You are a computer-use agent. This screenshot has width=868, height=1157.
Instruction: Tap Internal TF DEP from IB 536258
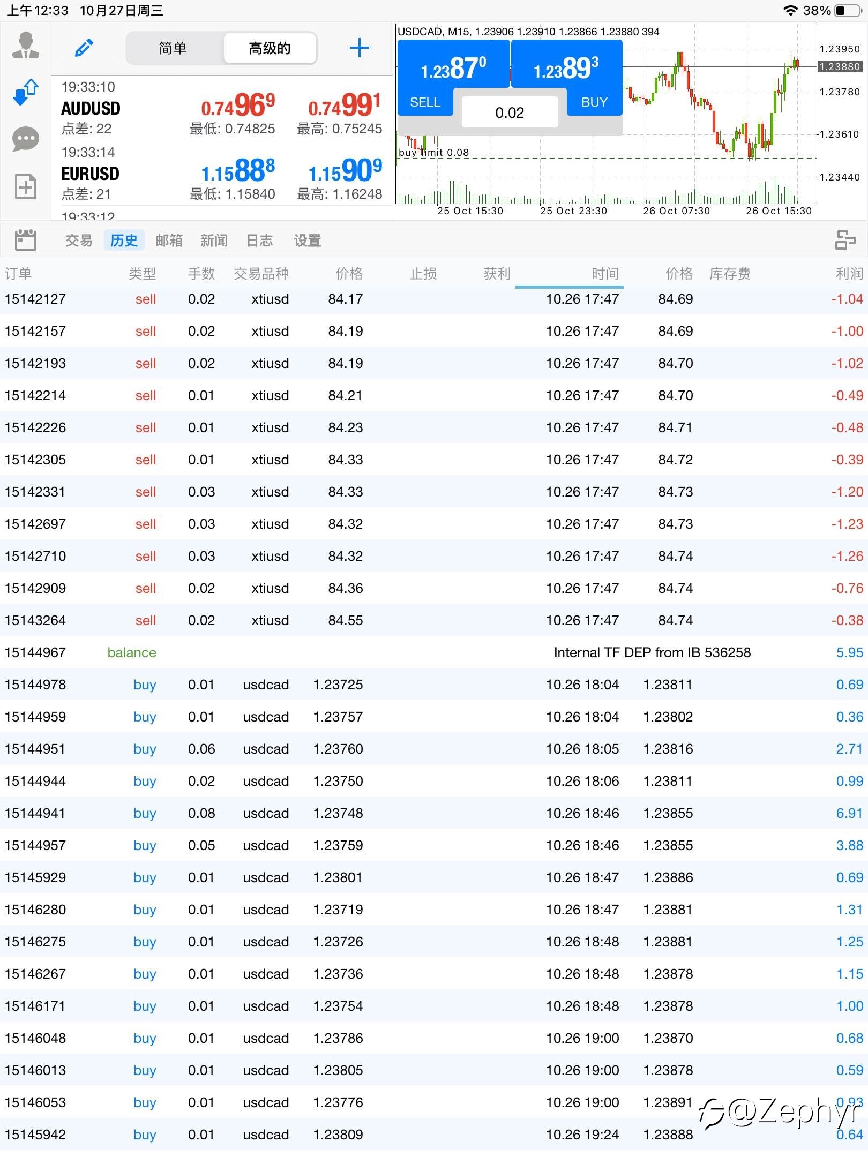[652, 652]
